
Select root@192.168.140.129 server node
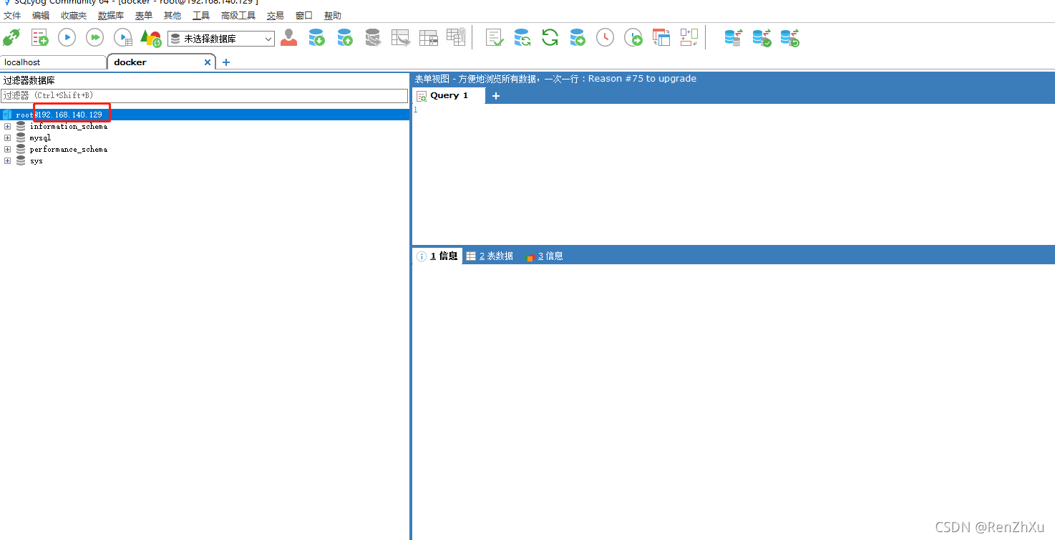pos(205,115)
